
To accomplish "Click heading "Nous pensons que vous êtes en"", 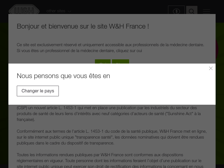I will click(64, 76).
